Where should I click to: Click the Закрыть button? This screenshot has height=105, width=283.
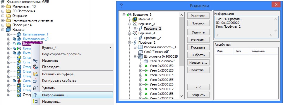click(x=198, y=95)
